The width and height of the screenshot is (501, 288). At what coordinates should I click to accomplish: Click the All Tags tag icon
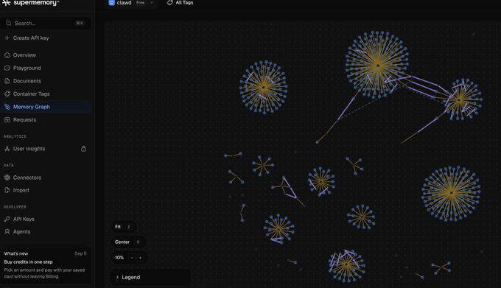(x=169, y=2)
